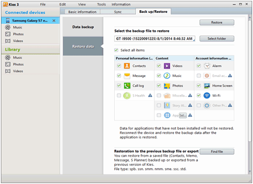Open Music under Connected devices
The image size is (253, 184).
[17, 27]
